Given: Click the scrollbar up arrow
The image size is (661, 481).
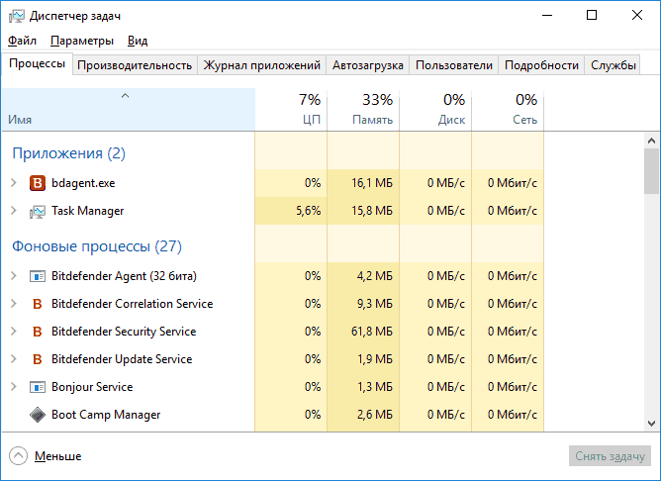Looking at the screenshot, I should tap(651, 141).
